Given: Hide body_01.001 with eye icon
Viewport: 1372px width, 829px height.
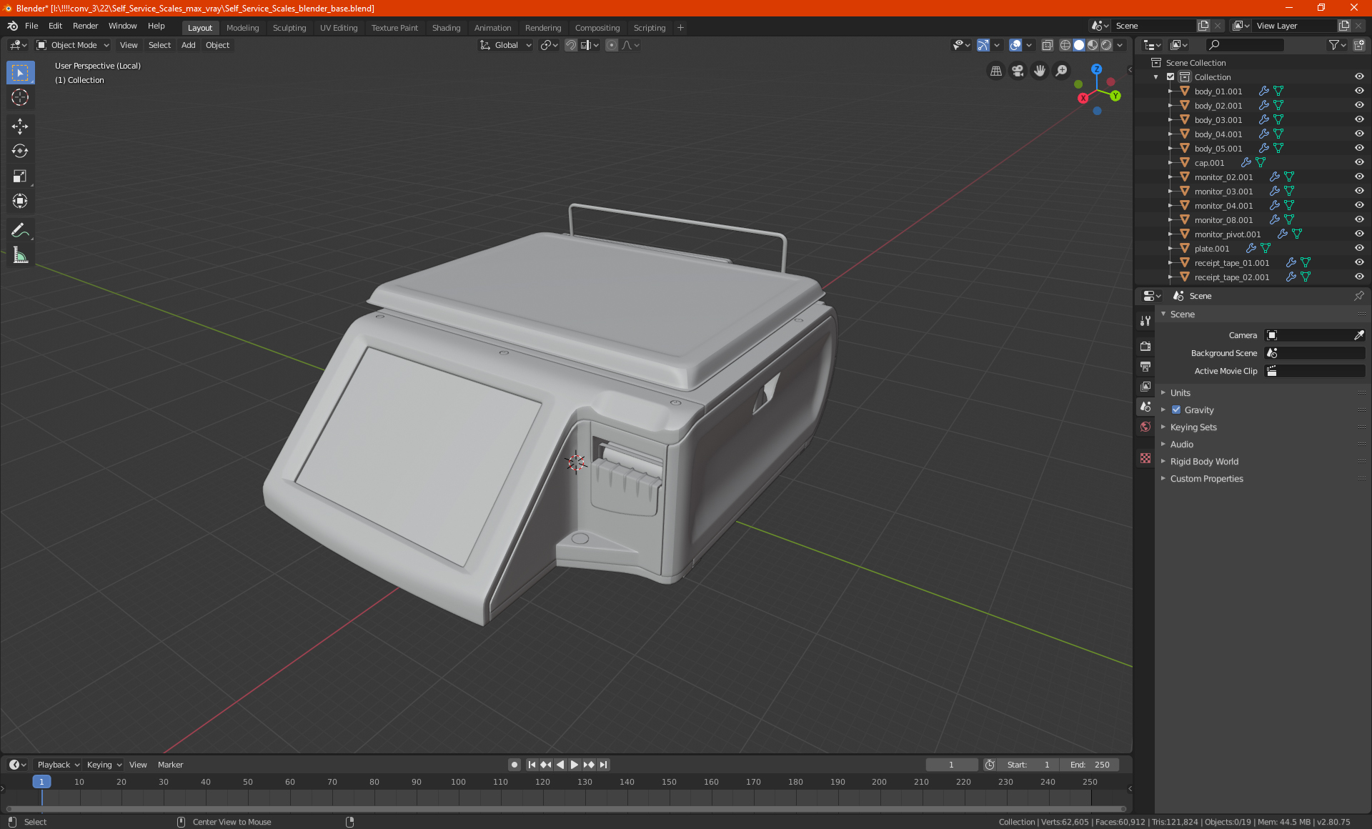Looking at the screenshot, I should 1359,91.
